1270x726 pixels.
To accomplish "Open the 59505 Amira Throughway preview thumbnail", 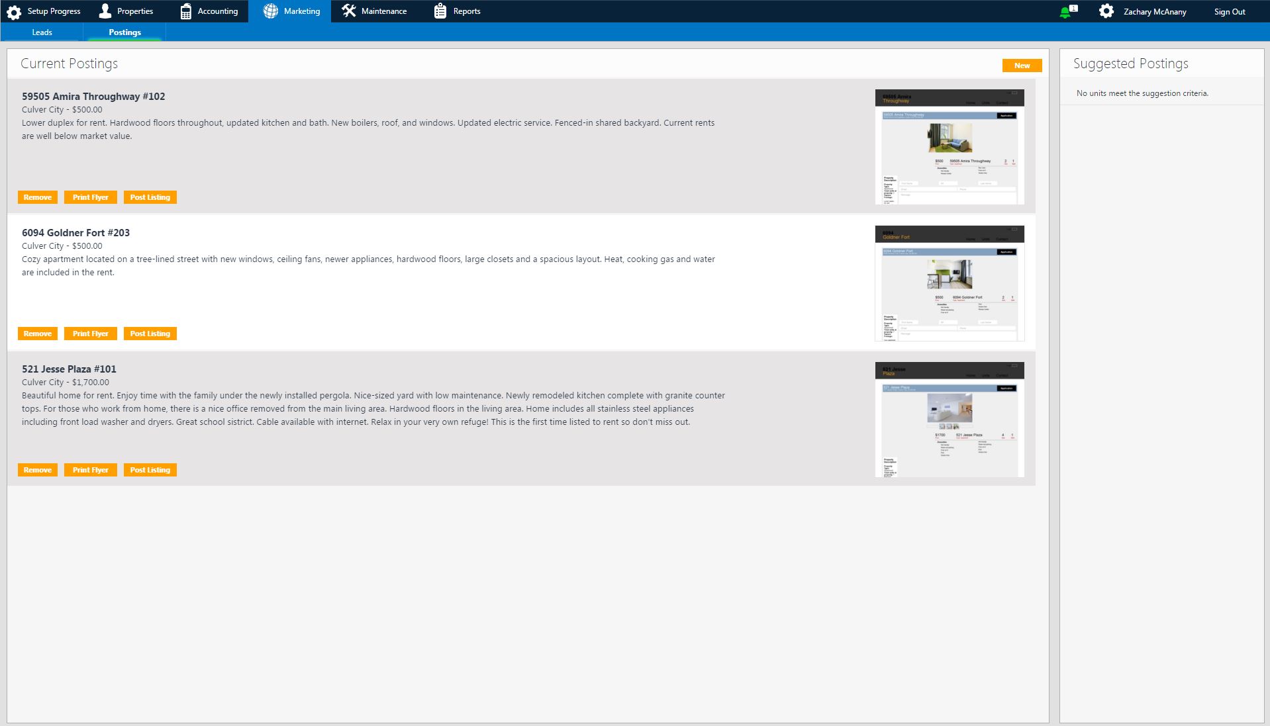I will coord(949,147).
